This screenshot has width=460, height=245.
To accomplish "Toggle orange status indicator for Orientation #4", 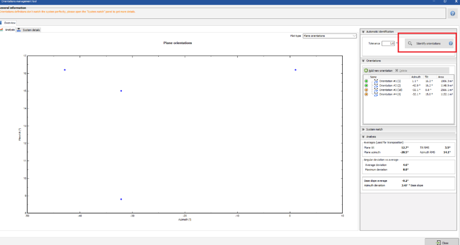I will 366,94.
